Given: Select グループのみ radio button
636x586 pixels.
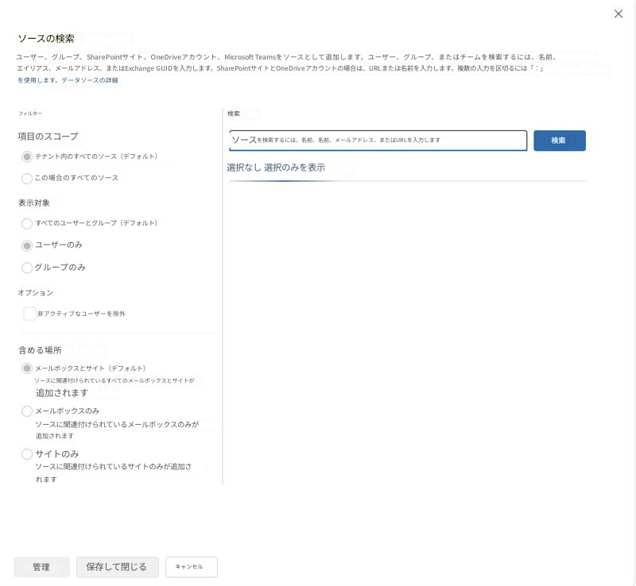Looking at the screenshot, I should (x=27, y=268).
